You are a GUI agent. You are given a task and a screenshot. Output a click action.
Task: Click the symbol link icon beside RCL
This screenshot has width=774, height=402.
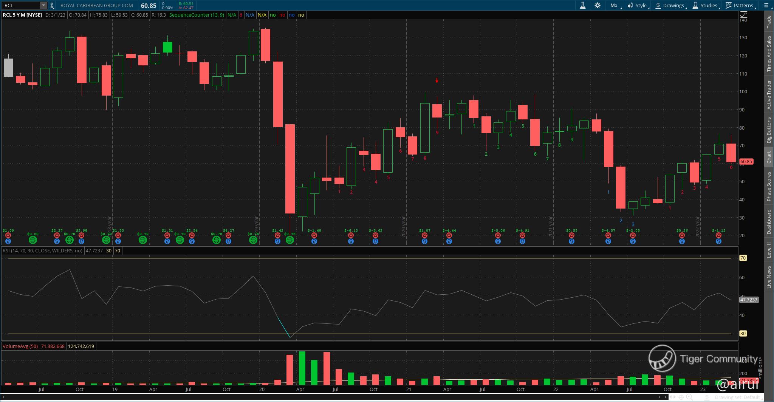[52, 5]
